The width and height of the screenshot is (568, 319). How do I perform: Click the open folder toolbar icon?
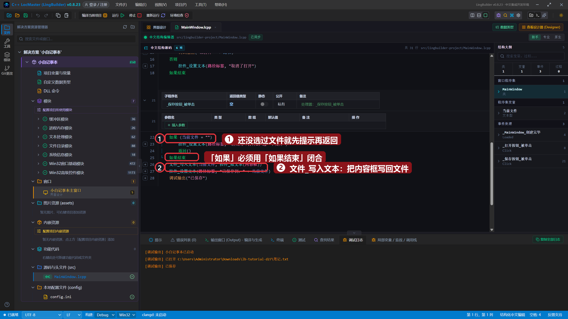pos(17,15)
